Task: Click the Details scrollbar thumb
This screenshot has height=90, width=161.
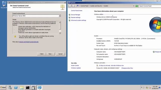Action: tap(60, 26)
